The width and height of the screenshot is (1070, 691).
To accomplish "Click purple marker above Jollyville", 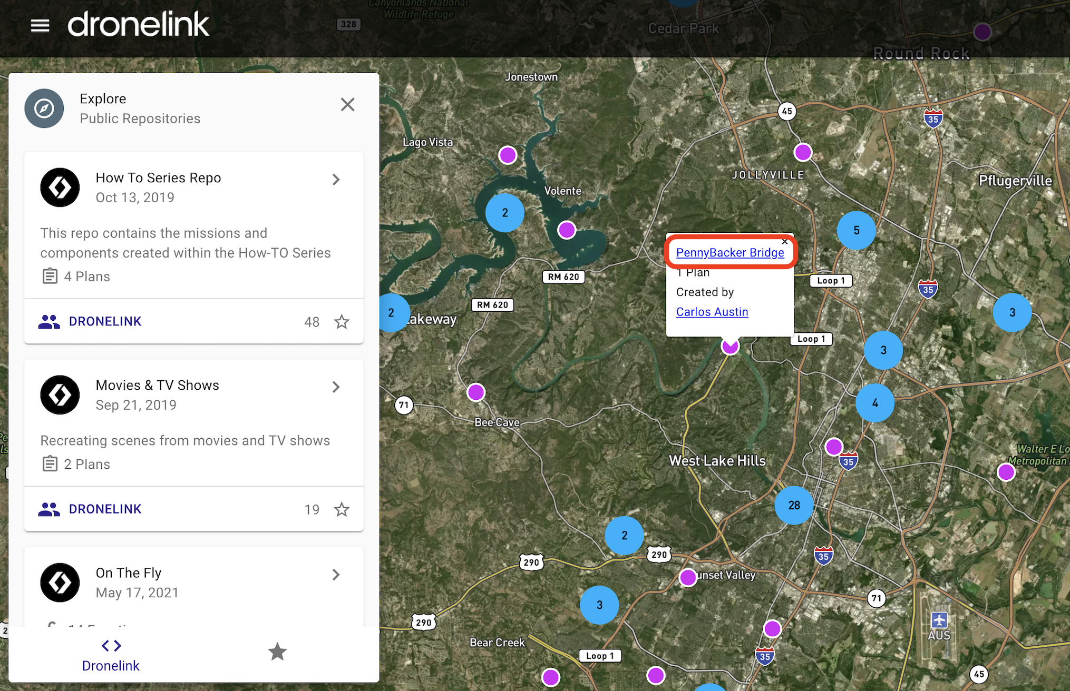I will tap(803, 152).
